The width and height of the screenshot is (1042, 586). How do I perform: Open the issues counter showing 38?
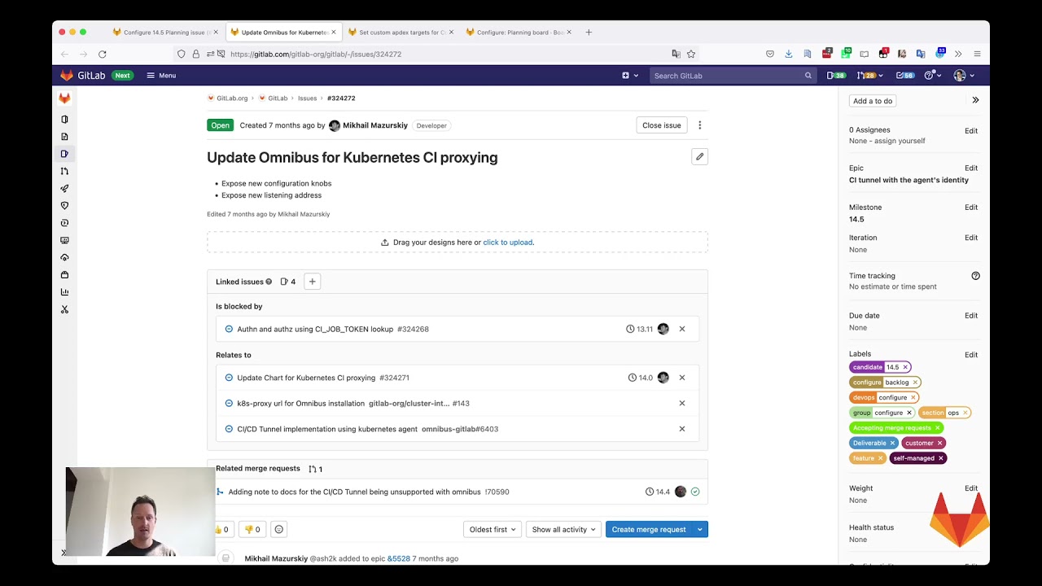coord(836,75)
